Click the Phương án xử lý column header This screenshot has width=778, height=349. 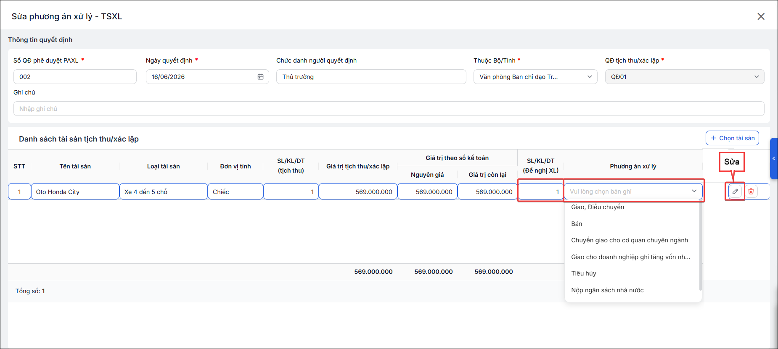(633, 166)
